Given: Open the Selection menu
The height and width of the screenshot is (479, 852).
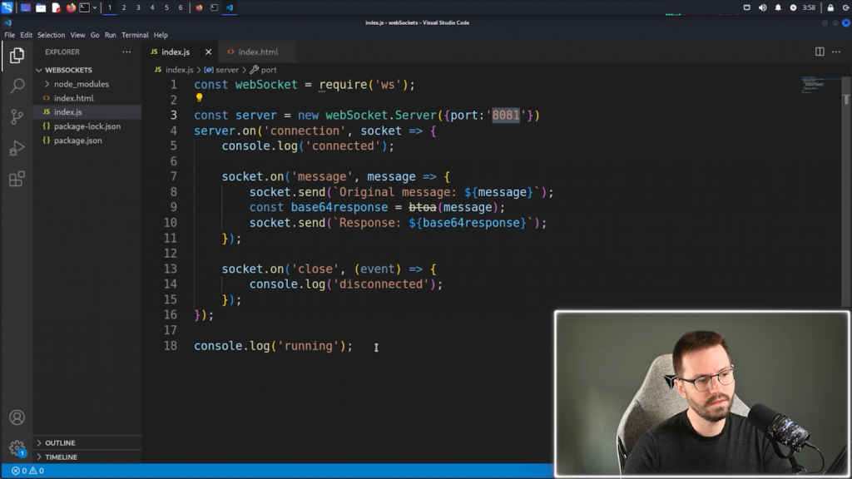Looking at the screenshot, I should pos(51,35).
